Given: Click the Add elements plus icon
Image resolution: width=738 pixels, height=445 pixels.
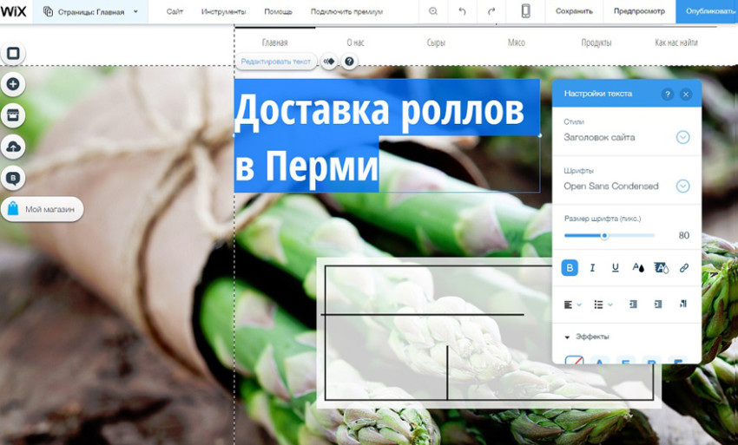Looking at the screenshot, I should click(x=13, y=84).
